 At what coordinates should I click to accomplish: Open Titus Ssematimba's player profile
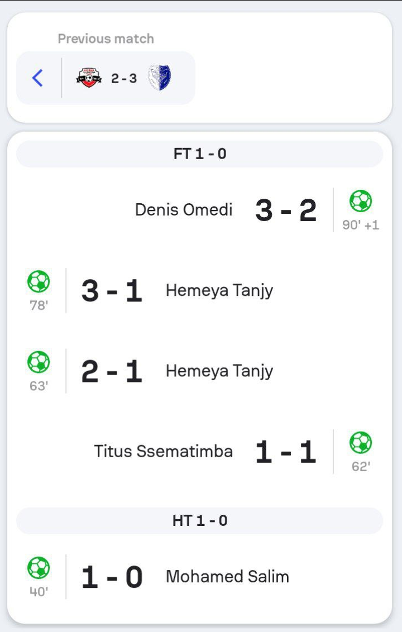163,451
